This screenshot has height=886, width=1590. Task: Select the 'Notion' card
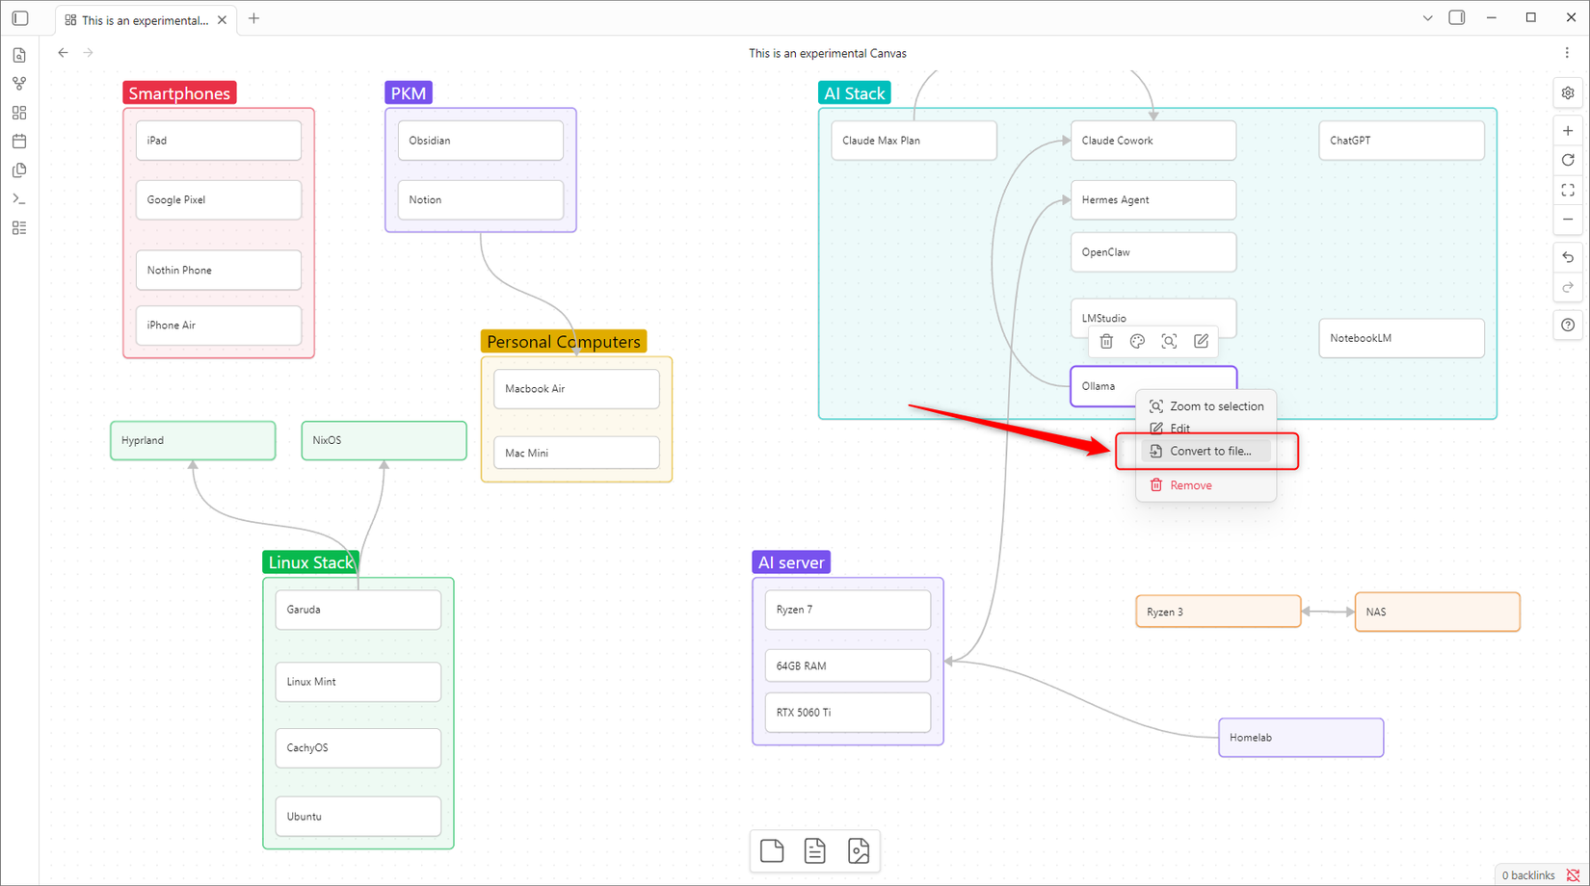(x=481, y=200)
